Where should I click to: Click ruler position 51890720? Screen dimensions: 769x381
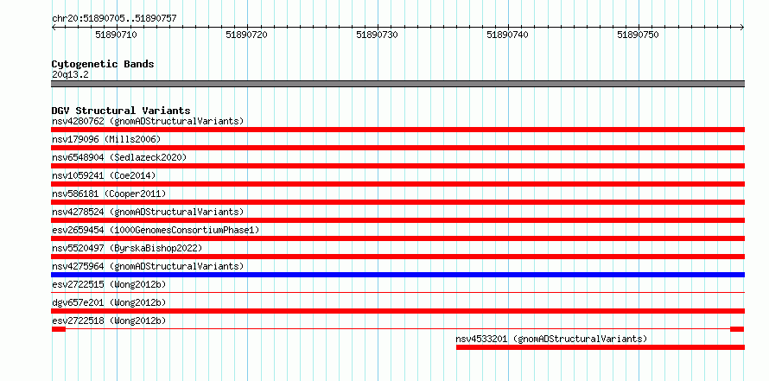point(247,35)
